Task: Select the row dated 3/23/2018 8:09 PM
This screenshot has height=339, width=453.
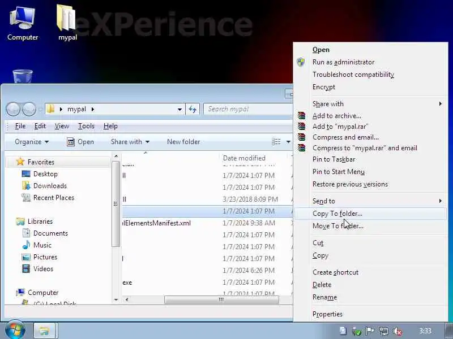Action: (x=207, y=199)
